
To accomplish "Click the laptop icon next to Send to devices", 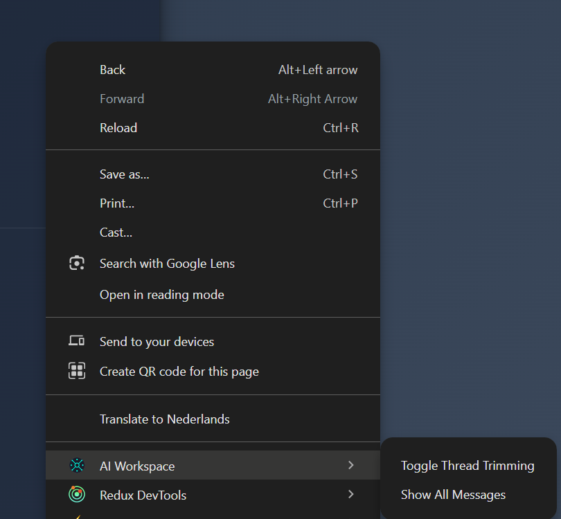I will [x=76, y=340].
